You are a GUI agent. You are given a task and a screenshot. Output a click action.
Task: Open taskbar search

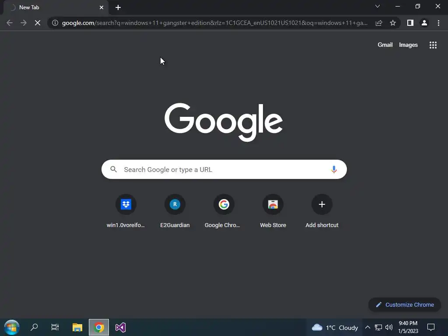coord(34,327)
